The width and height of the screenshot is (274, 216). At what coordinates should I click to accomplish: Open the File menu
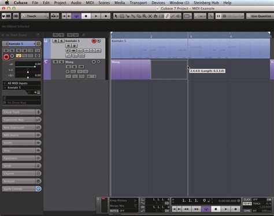[x=35, y=3]
